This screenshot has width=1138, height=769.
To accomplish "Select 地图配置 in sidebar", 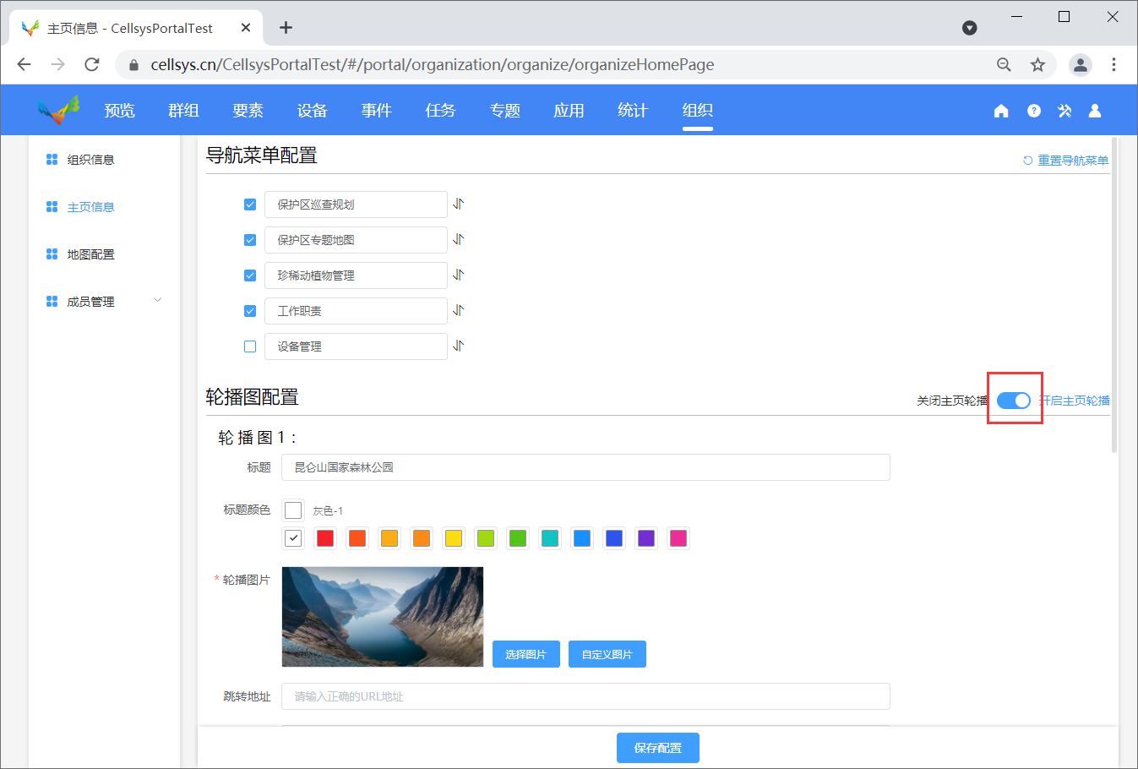I will point(90,254).
